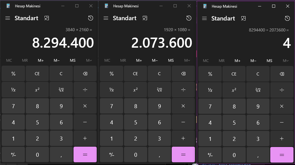Click backspace in the left calculator
The image size is (295, 165).
click(85, 74)
